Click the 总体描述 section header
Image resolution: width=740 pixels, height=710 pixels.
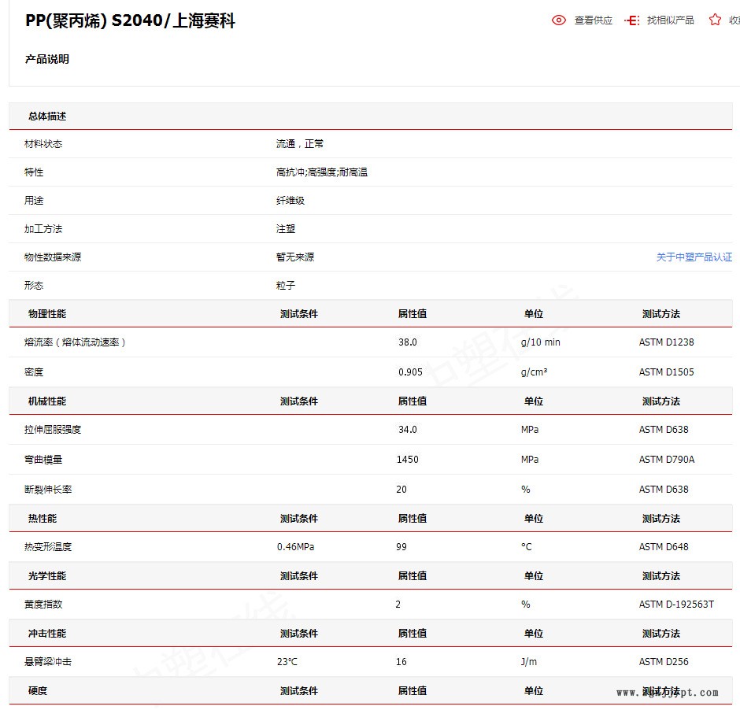(47, 116)
